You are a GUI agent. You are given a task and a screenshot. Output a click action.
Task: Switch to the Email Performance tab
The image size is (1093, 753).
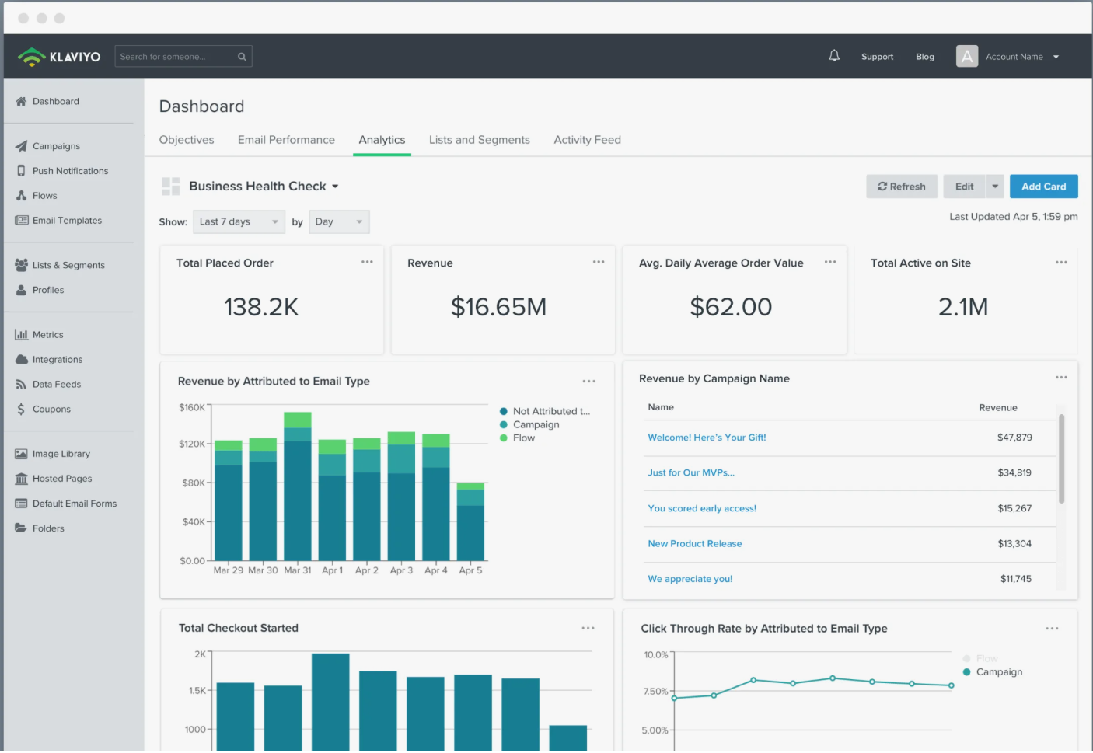click(x=286, y=140)
